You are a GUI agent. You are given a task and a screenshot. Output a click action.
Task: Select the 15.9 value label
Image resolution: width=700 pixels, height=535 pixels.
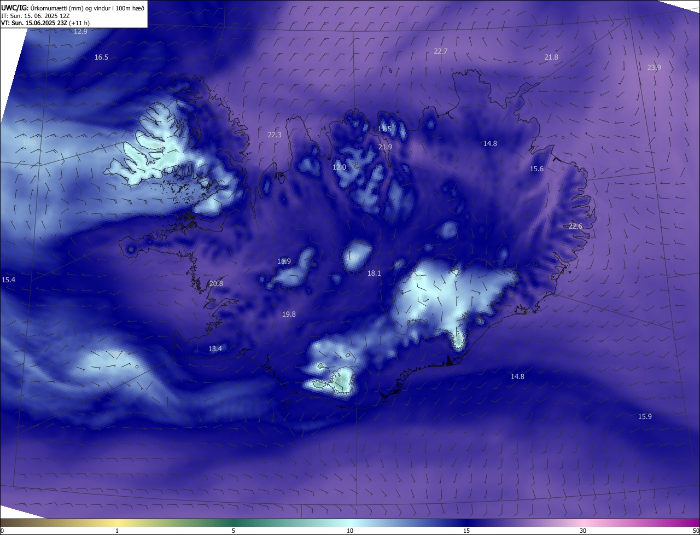pos(645,416)
